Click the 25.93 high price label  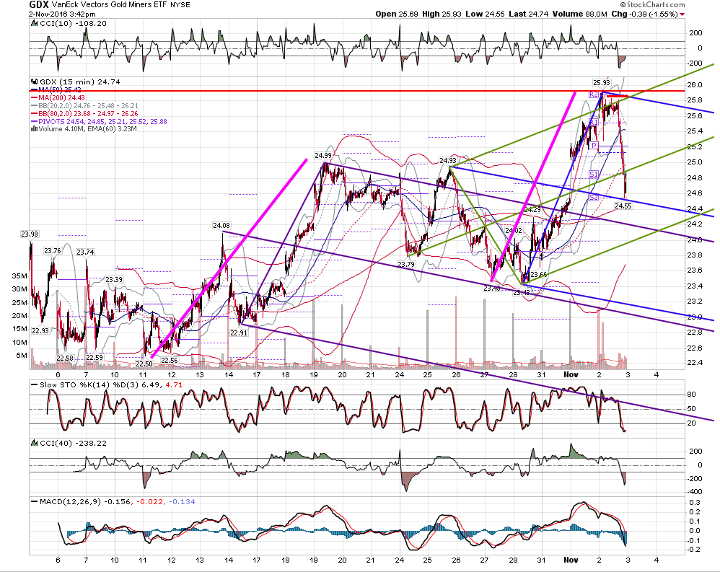(x=602, y=83)
